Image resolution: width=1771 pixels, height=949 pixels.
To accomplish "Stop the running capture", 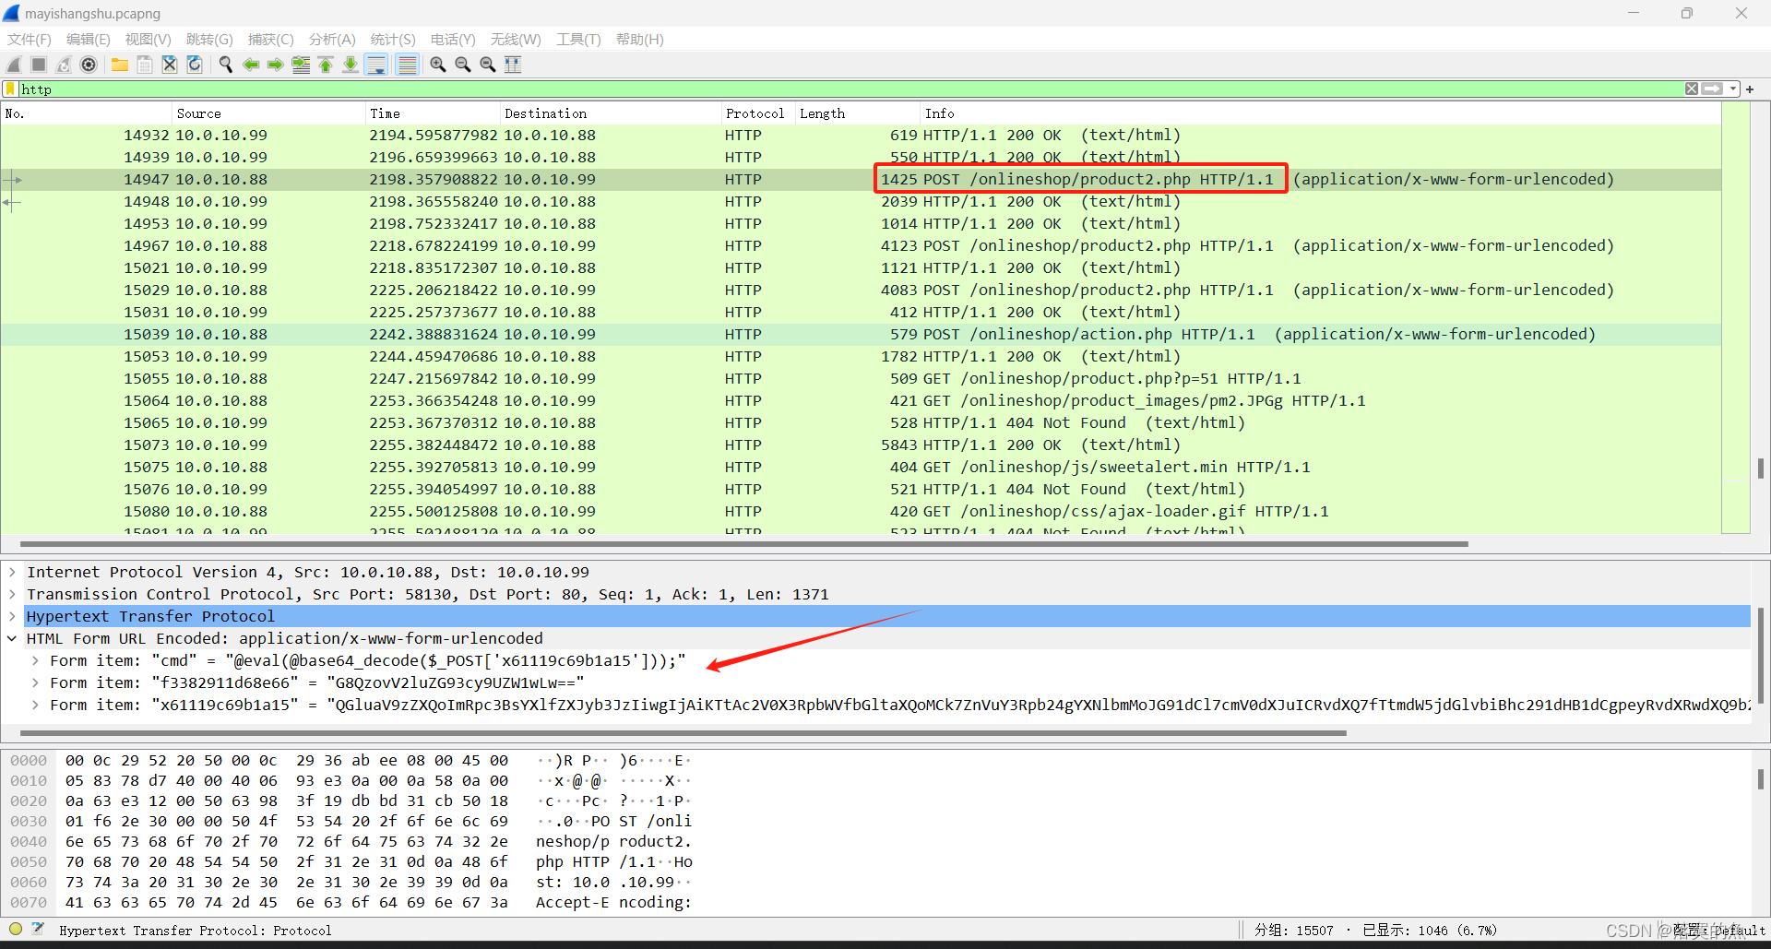I will click(x=39, y=65).
